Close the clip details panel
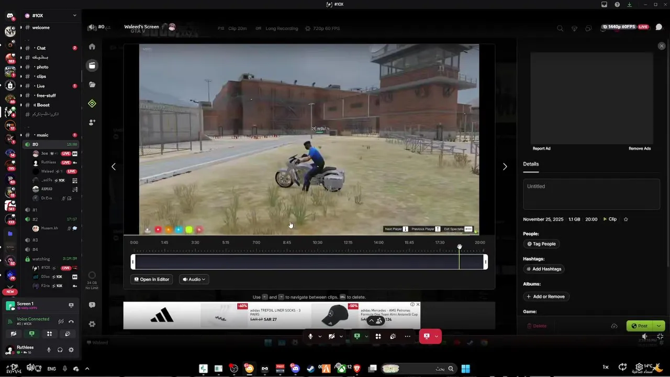 click(x=662, y=46)
